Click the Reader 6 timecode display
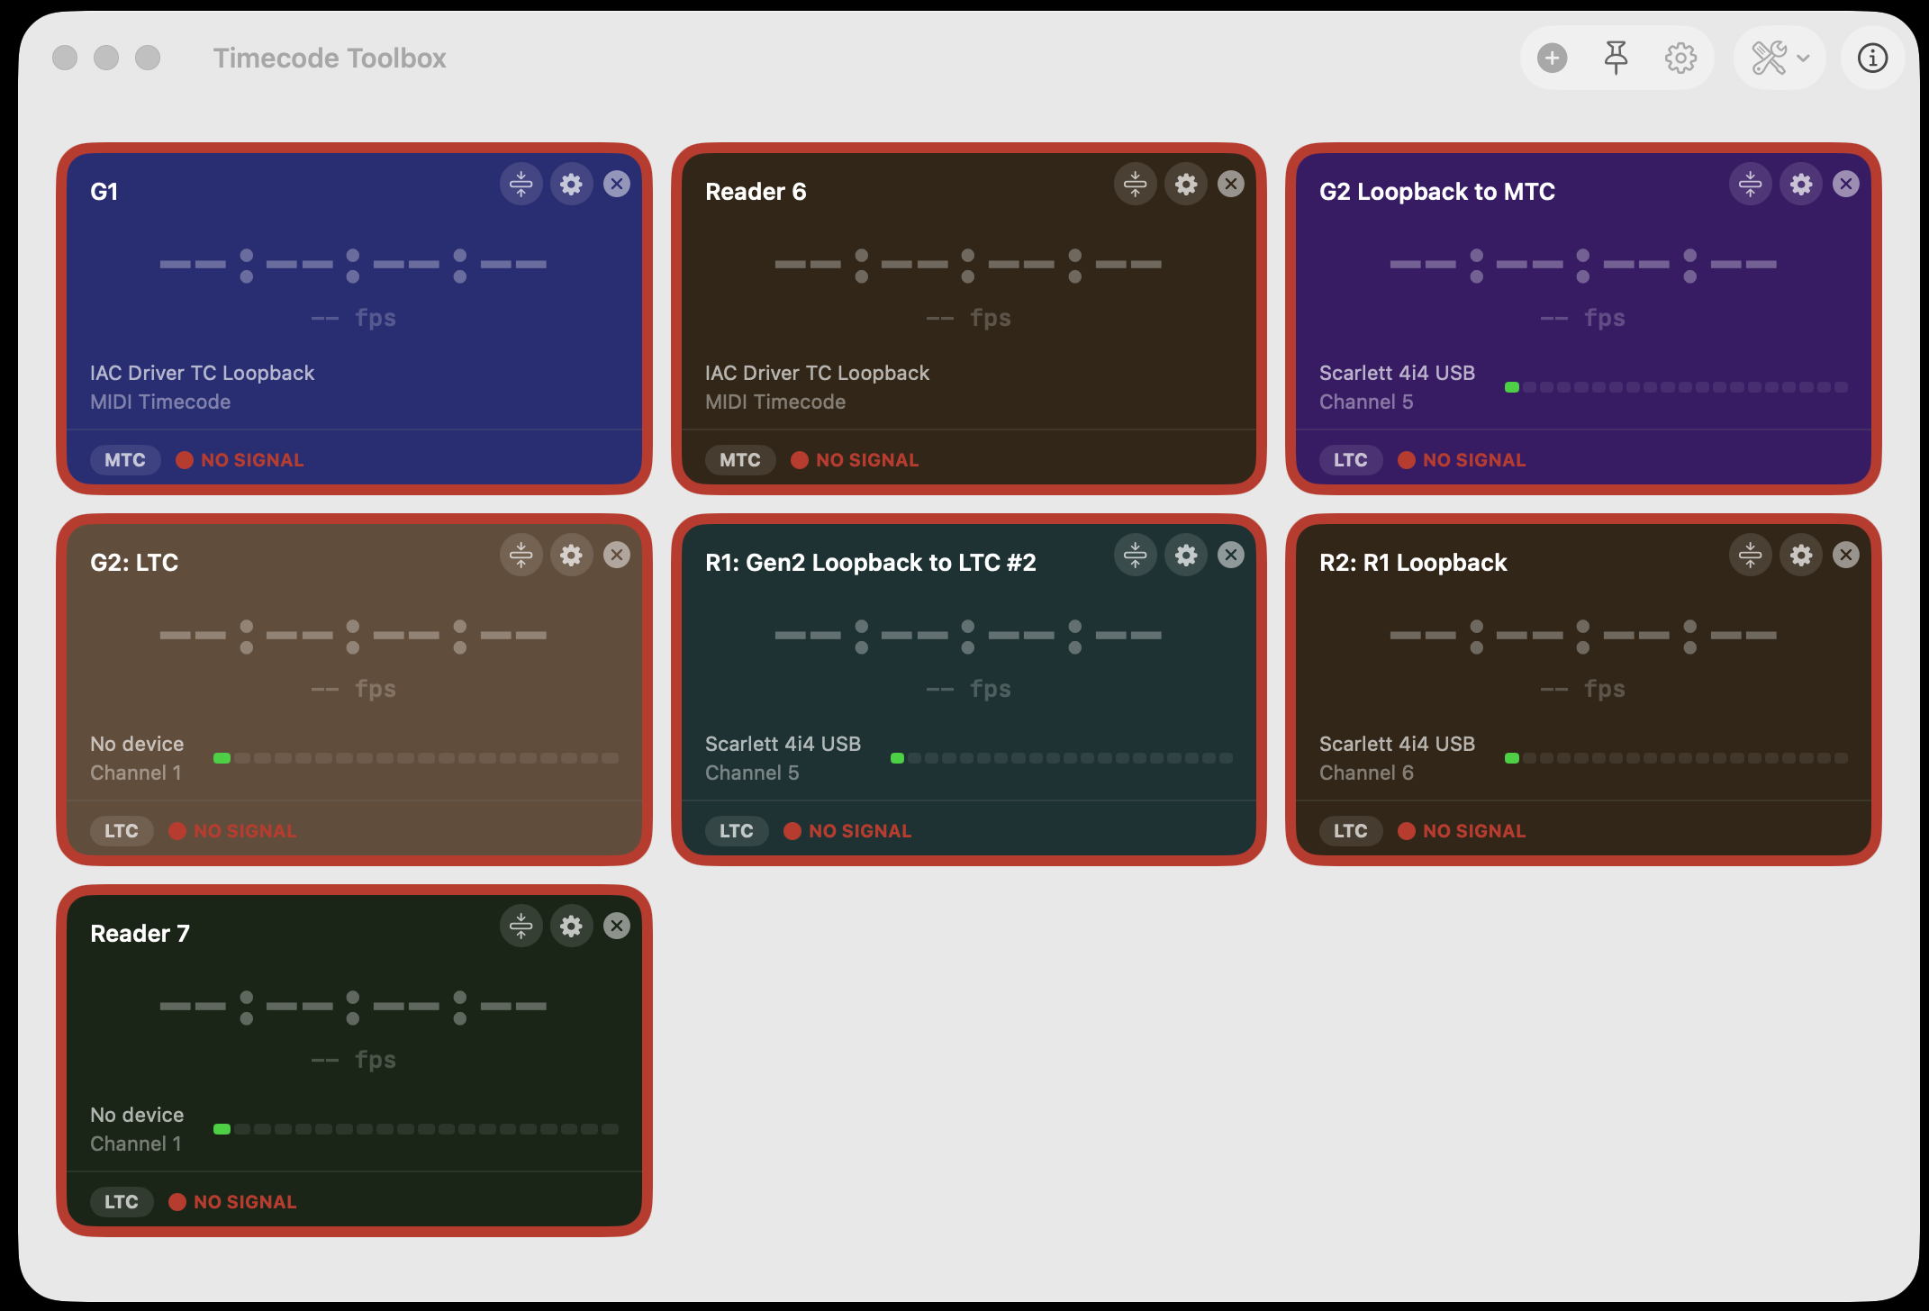Screen dimensions: 1929x1311 click(968, 266)
